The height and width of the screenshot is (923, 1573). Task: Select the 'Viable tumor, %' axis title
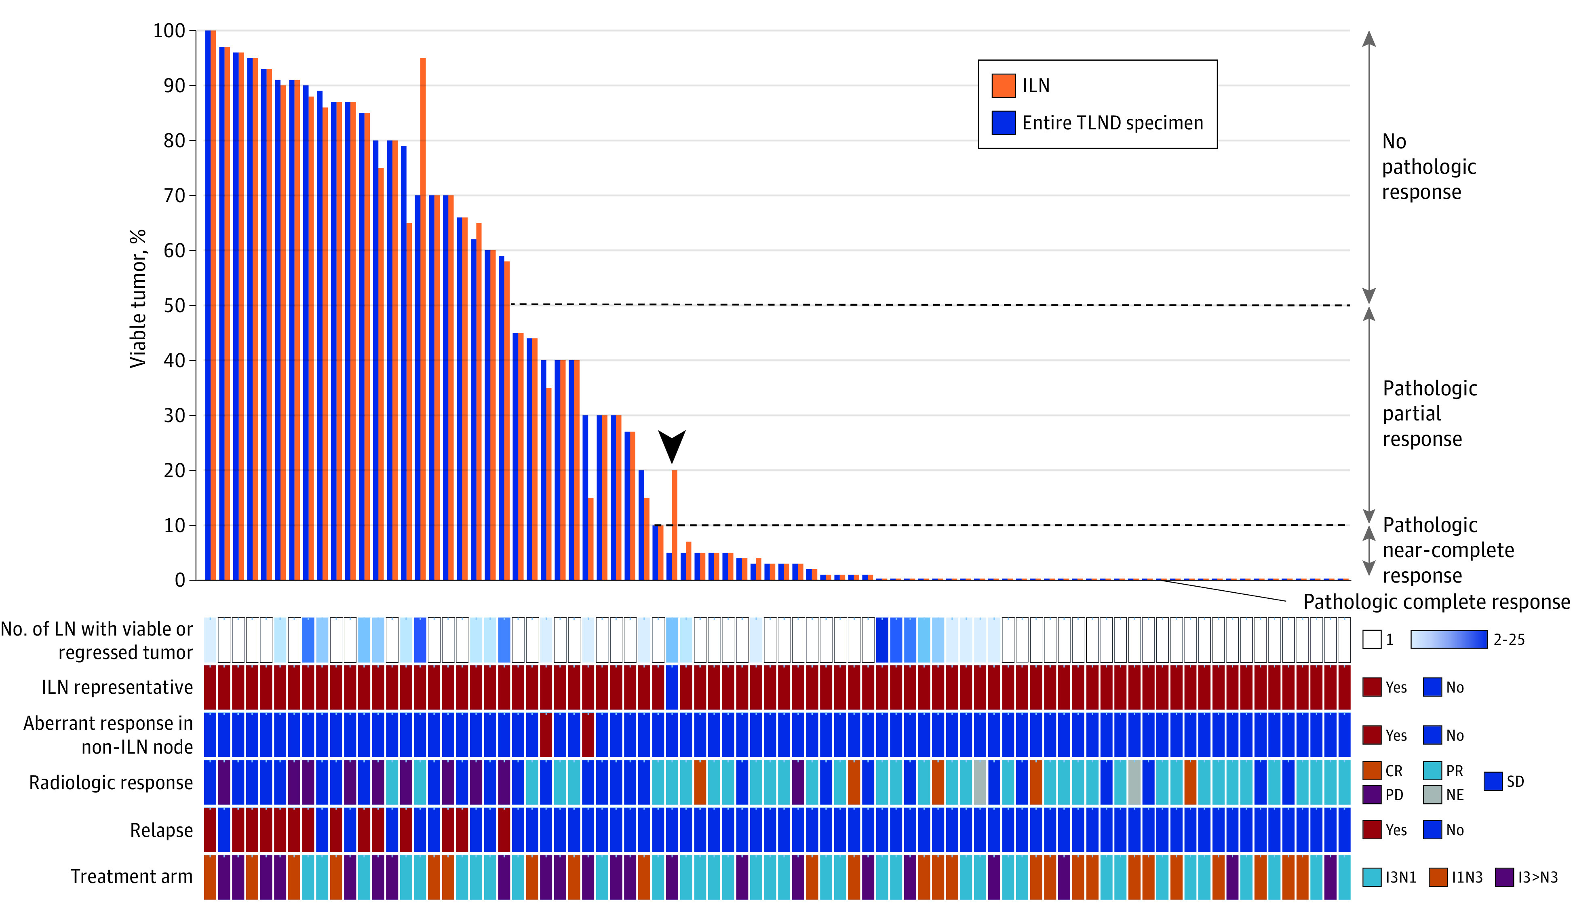(x=138, y=298)
